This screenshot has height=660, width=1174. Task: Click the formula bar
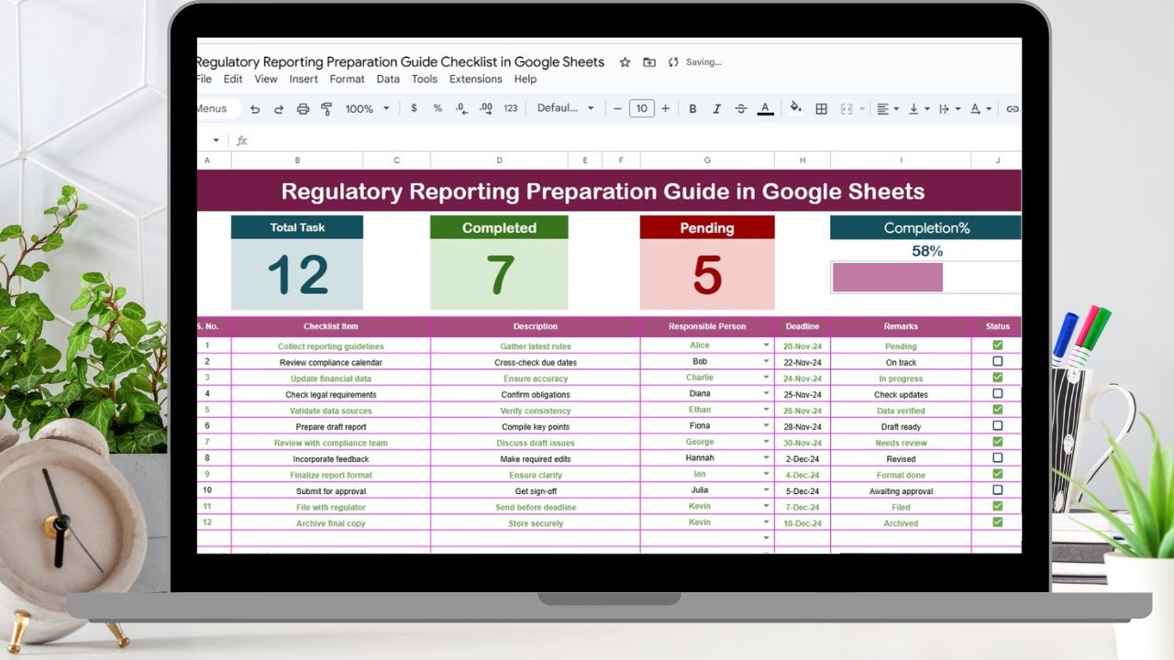tap(633, 140)
